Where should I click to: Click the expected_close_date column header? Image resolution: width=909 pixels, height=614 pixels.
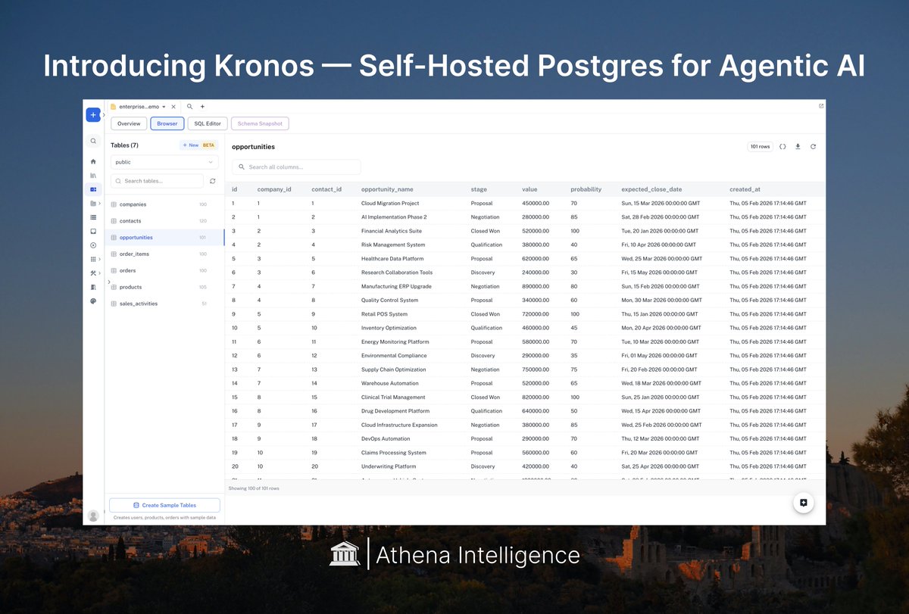click(651, 189)
